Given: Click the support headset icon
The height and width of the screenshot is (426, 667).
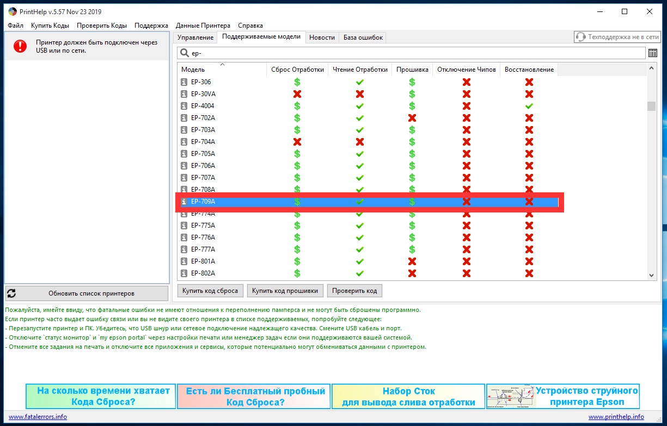Looking at the screenshot, I should 581,37.
